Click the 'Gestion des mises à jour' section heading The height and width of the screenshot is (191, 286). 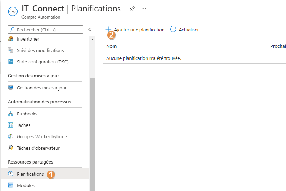(x=34, y=76)
